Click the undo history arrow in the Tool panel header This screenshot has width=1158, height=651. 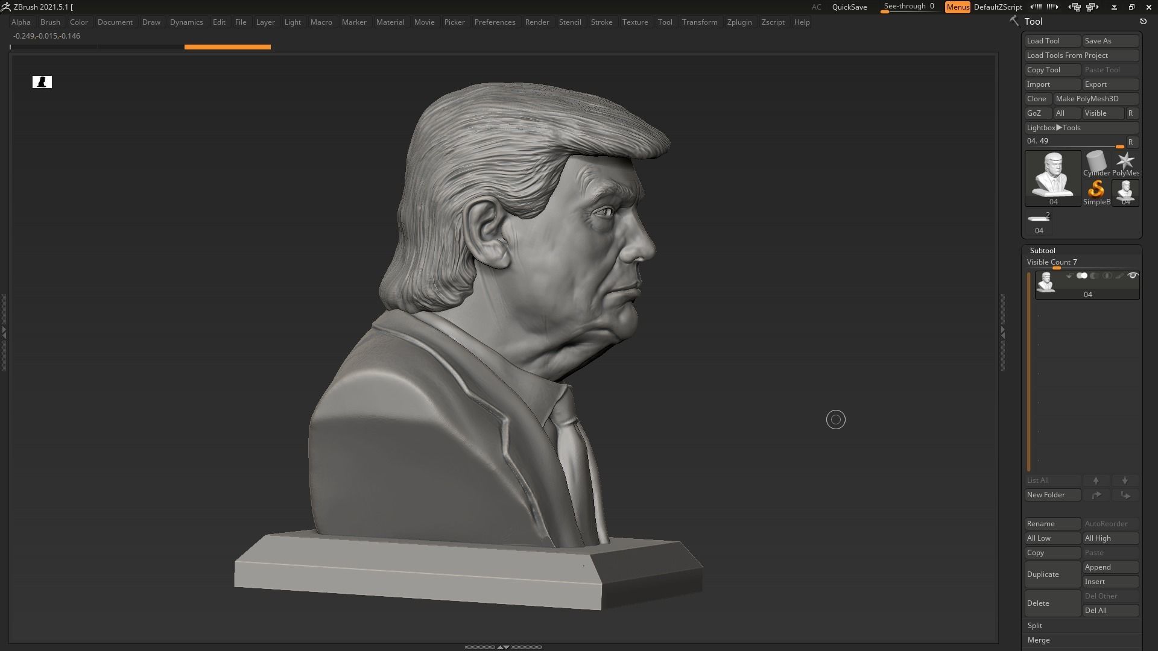[1144, 20]
